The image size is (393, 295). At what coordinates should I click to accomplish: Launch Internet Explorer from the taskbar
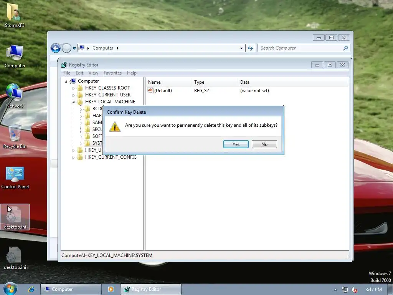coord(31,289)
